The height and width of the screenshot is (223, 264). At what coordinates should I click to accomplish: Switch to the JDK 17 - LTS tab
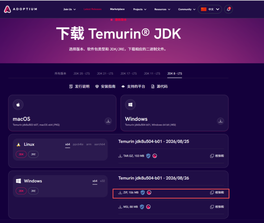coord(128,74)
